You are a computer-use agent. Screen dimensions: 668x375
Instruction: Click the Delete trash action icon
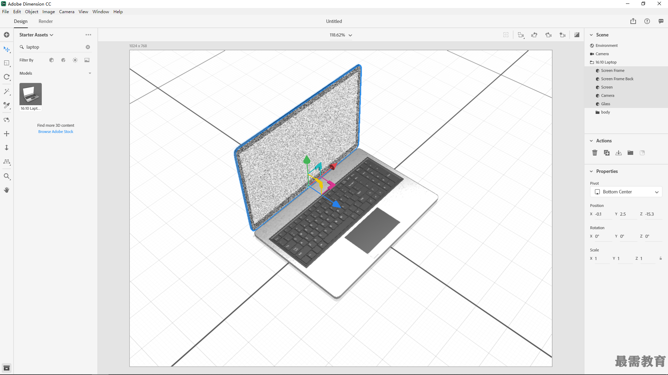[x=595, y=153]
